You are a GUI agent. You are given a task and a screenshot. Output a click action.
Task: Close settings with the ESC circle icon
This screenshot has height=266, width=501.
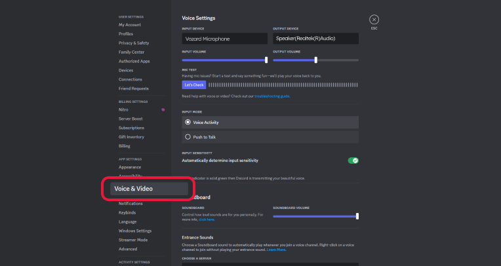click(374, 20)
